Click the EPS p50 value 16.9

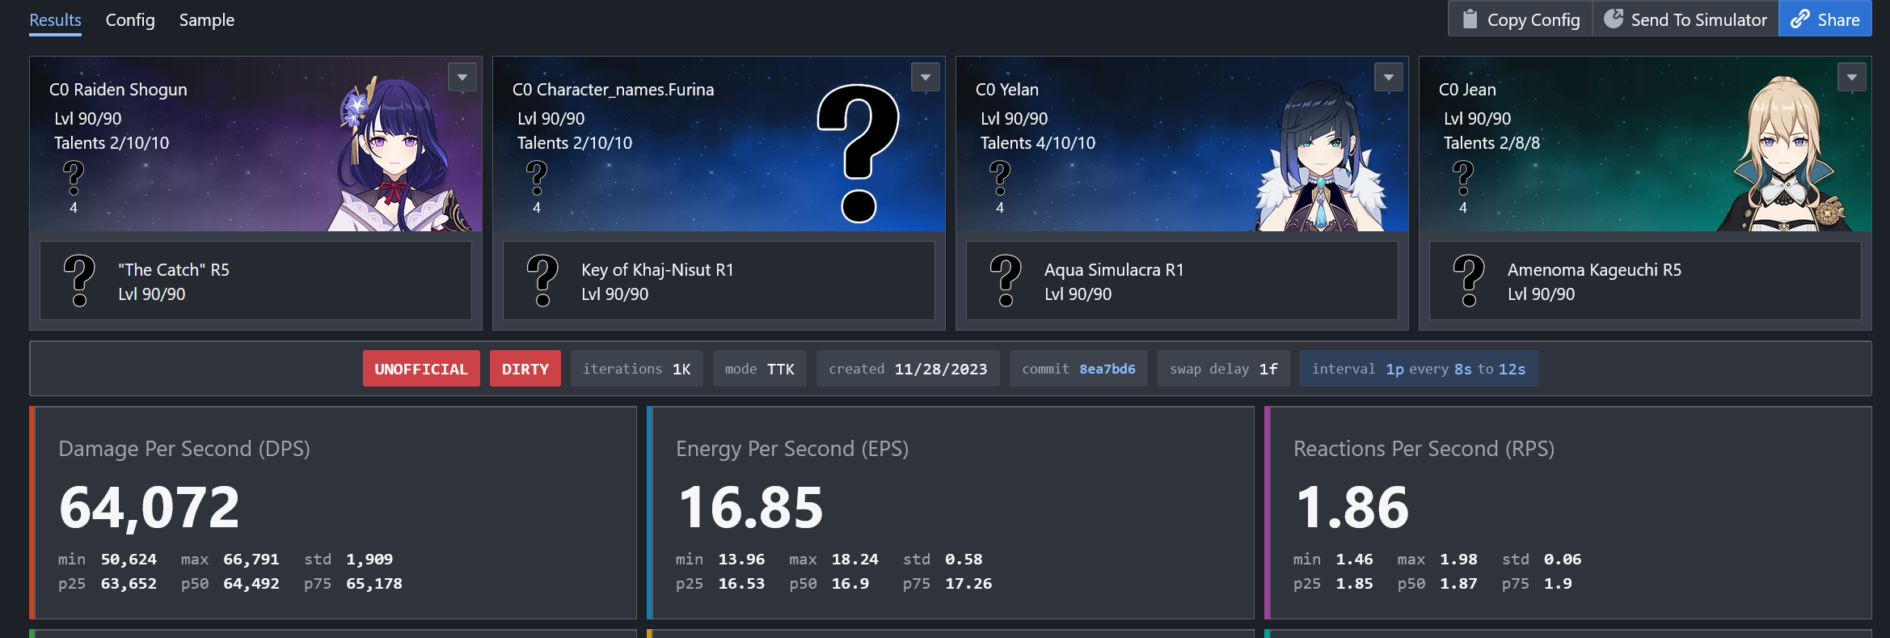pos(850,584)
